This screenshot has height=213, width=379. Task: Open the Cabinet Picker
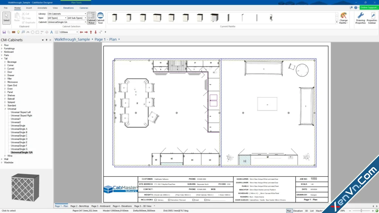[91, 18]
